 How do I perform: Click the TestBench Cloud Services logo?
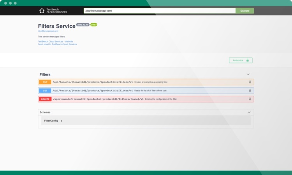pyautogui.click(x=53, y=11)
